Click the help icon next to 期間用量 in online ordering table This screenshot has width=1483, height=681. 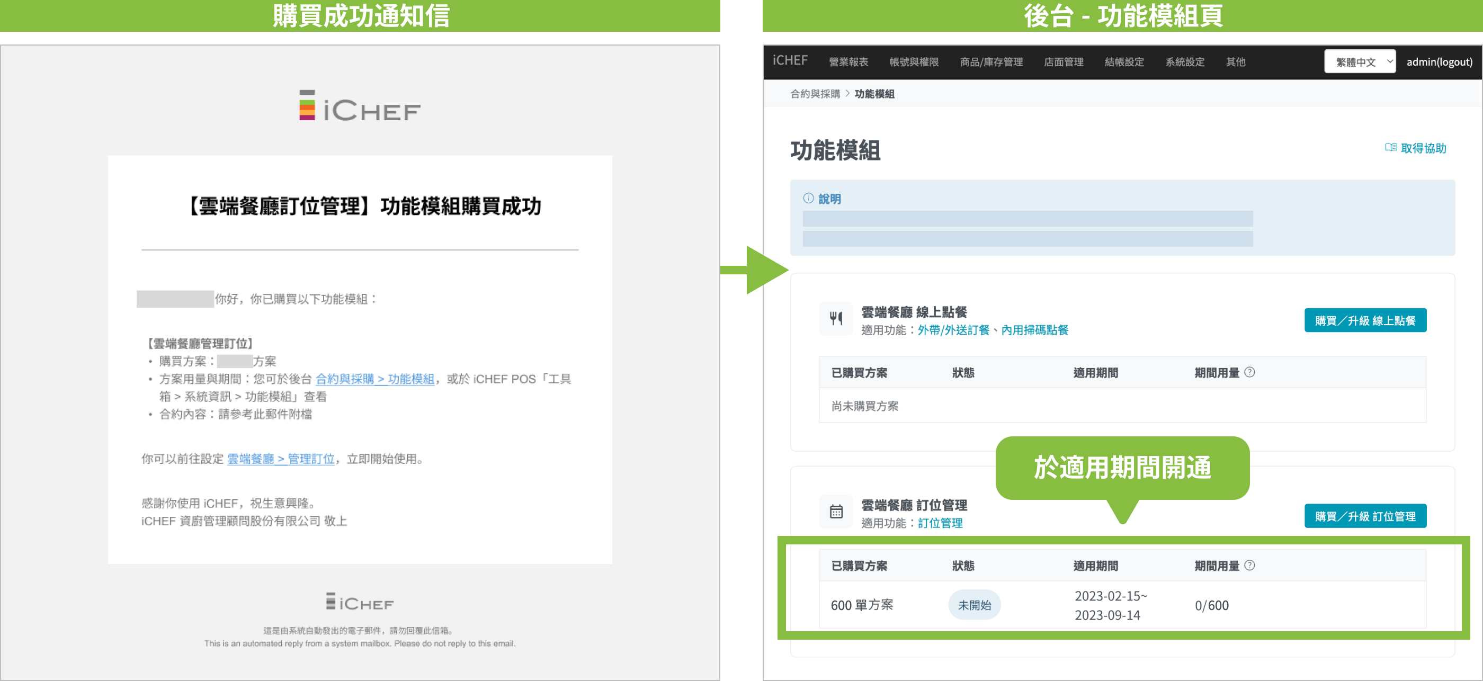point(1249,372)
